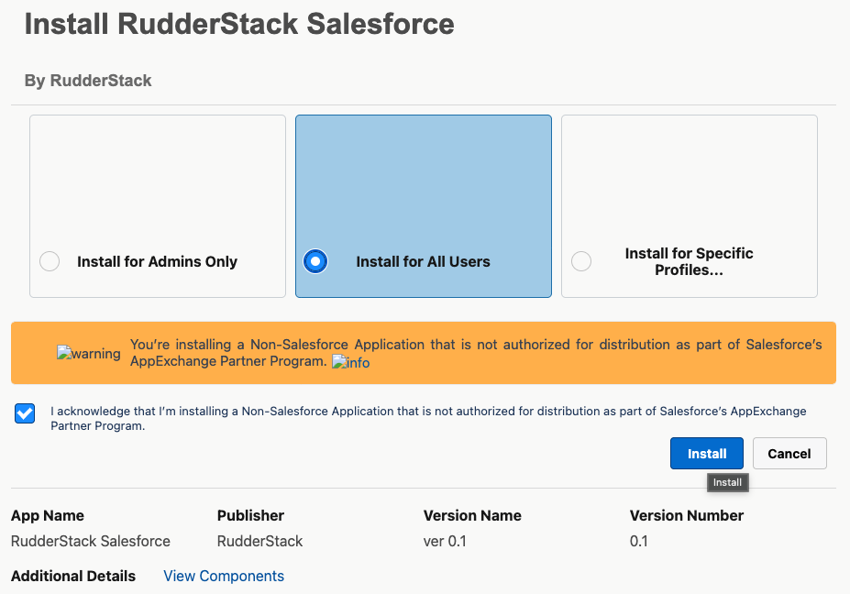
Task: Click the Install for Specific Profiles label
Action: [689, 261]
